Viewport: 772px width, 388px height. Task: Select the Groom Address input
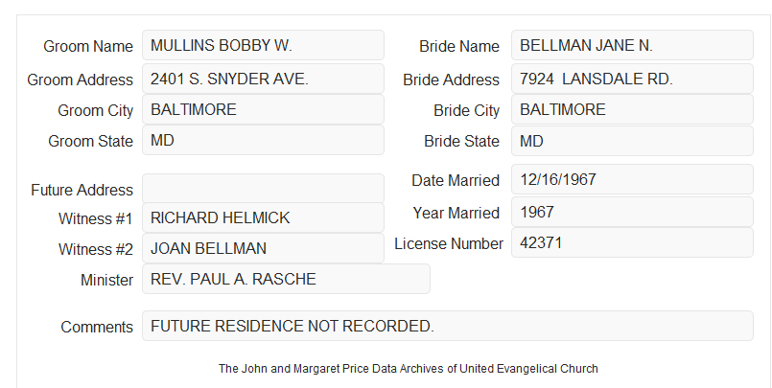pyautogui.click(x=263, y=79)
